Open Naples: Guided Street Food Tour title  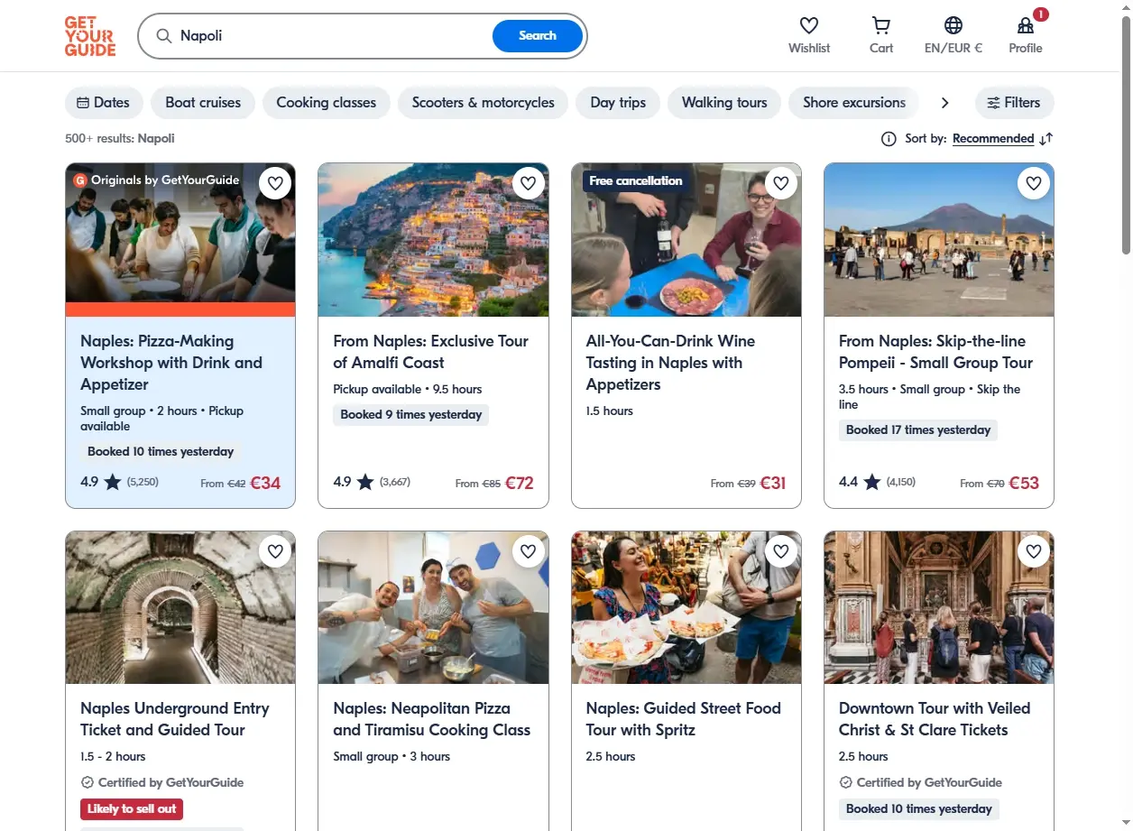pyautogui.click(x=684, y=719)
